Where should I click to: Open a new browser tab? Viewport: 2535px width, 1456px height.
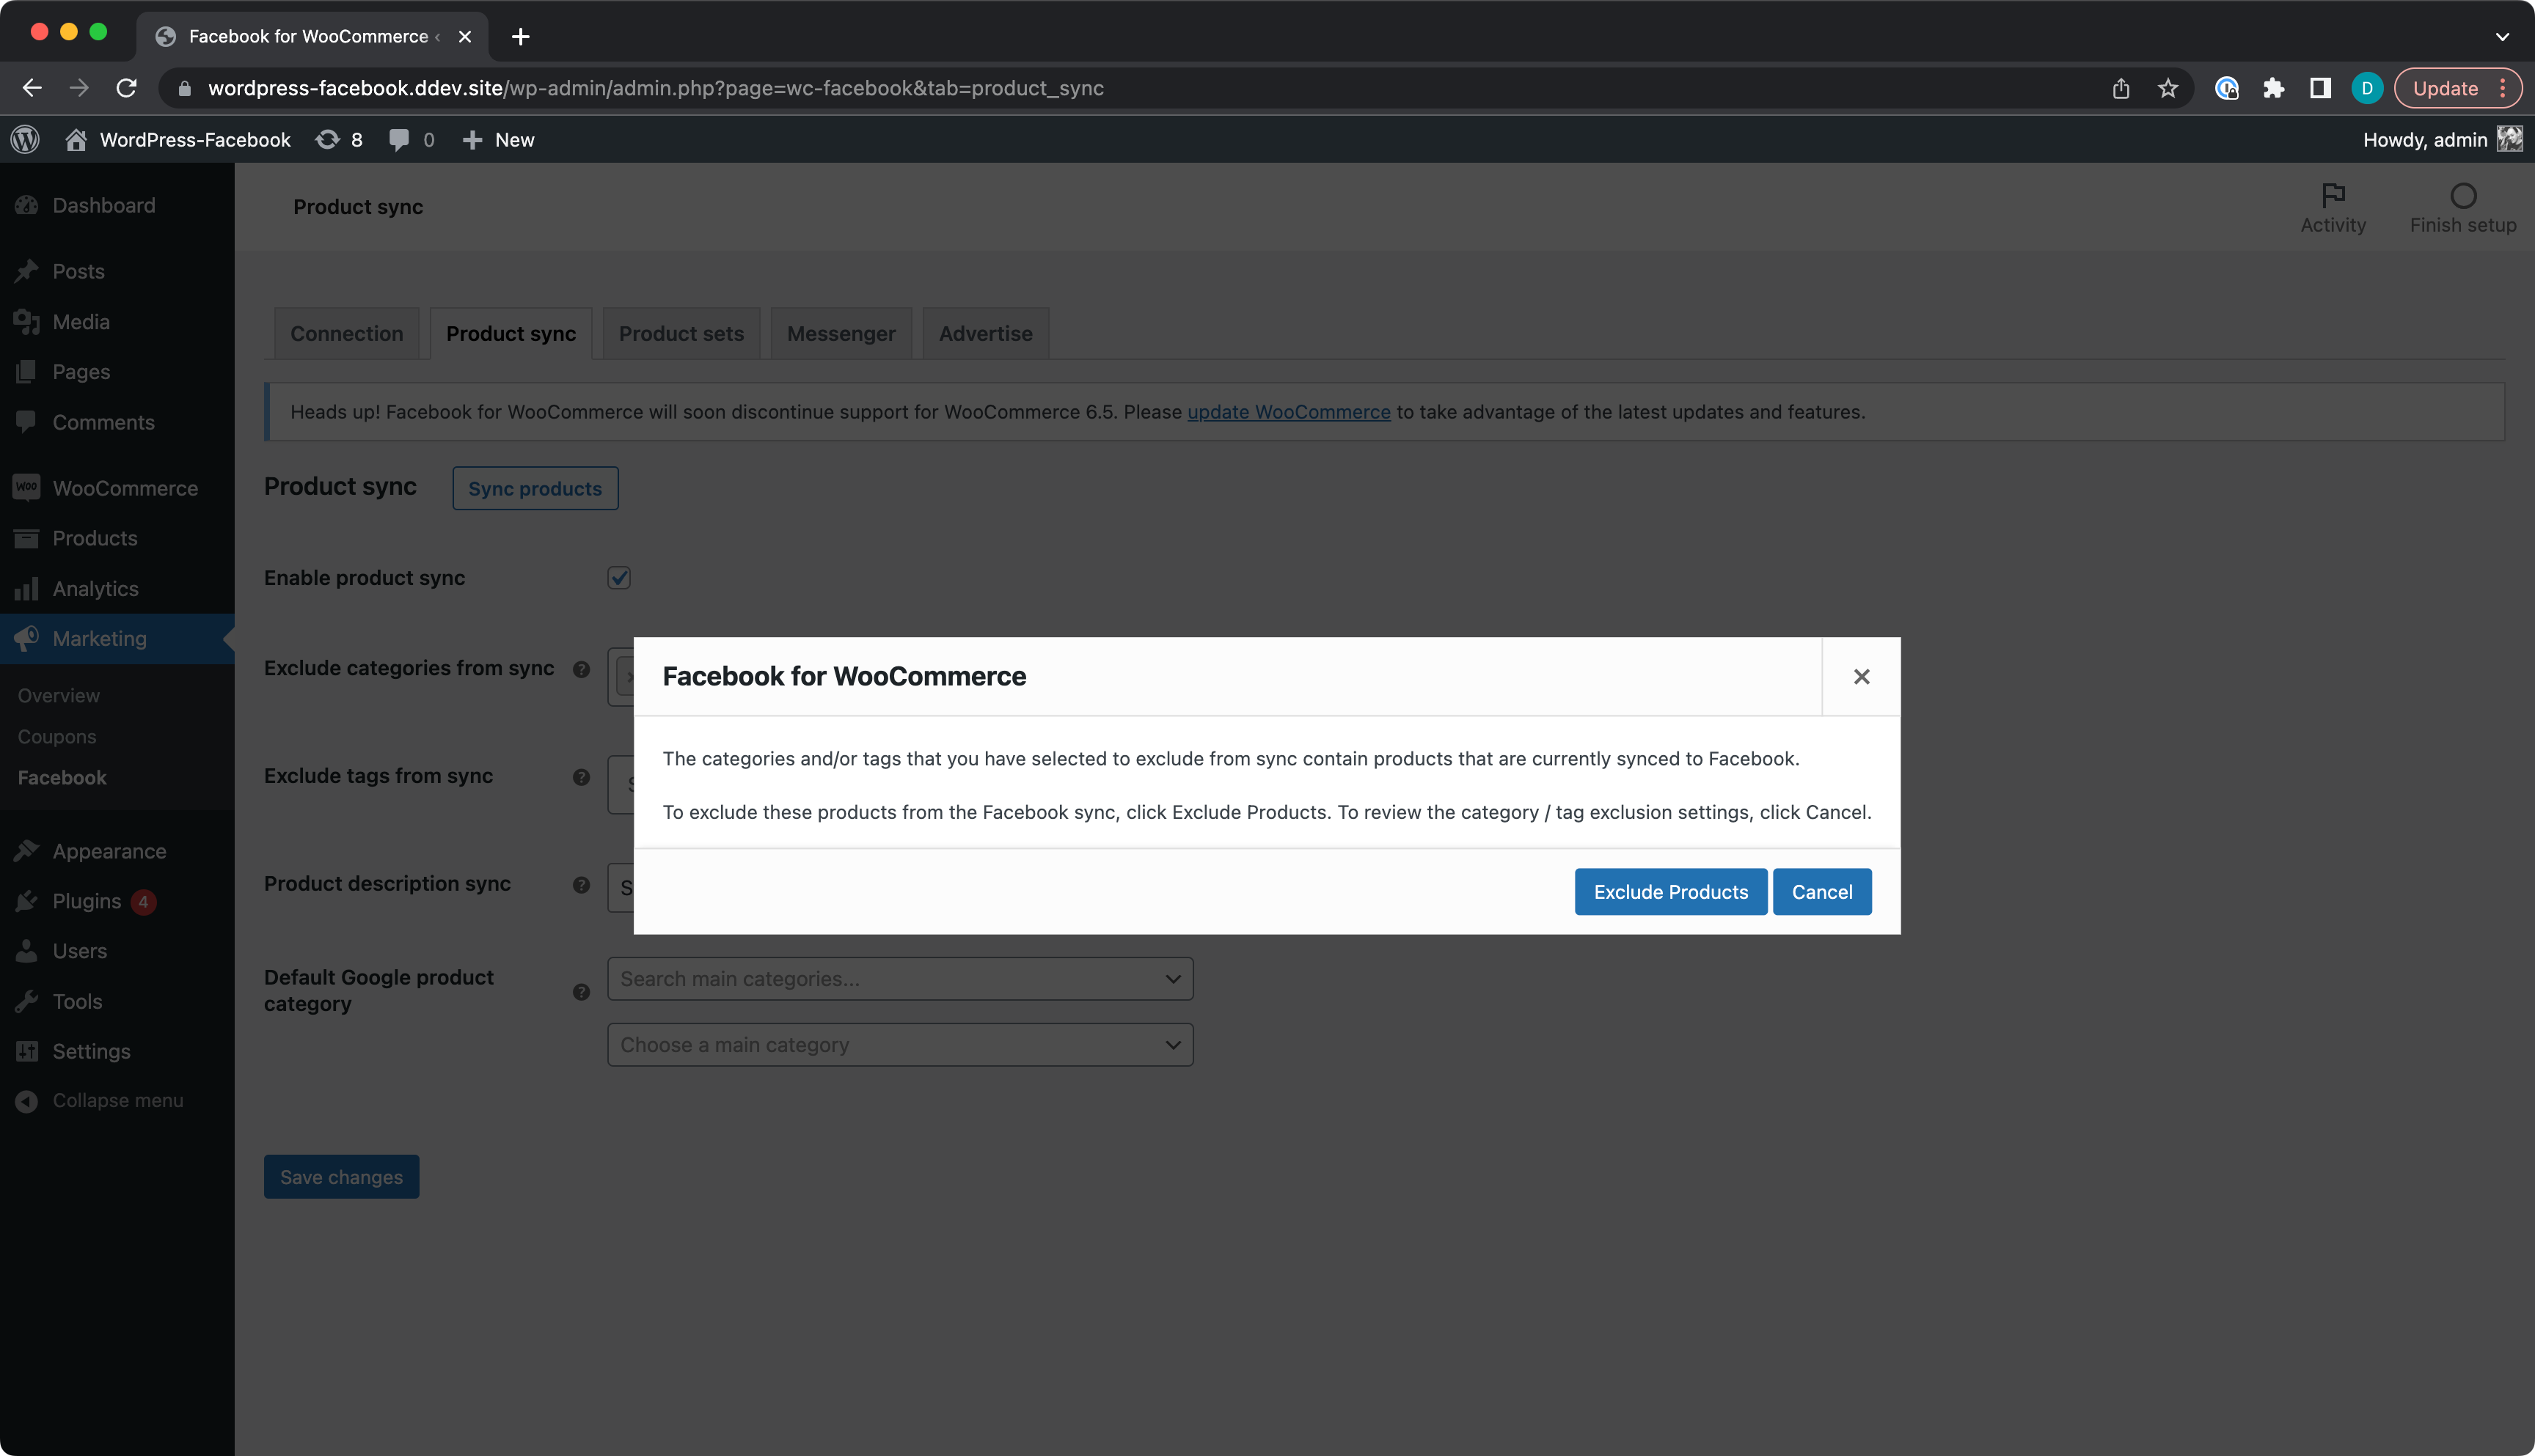tap(520, 37)
